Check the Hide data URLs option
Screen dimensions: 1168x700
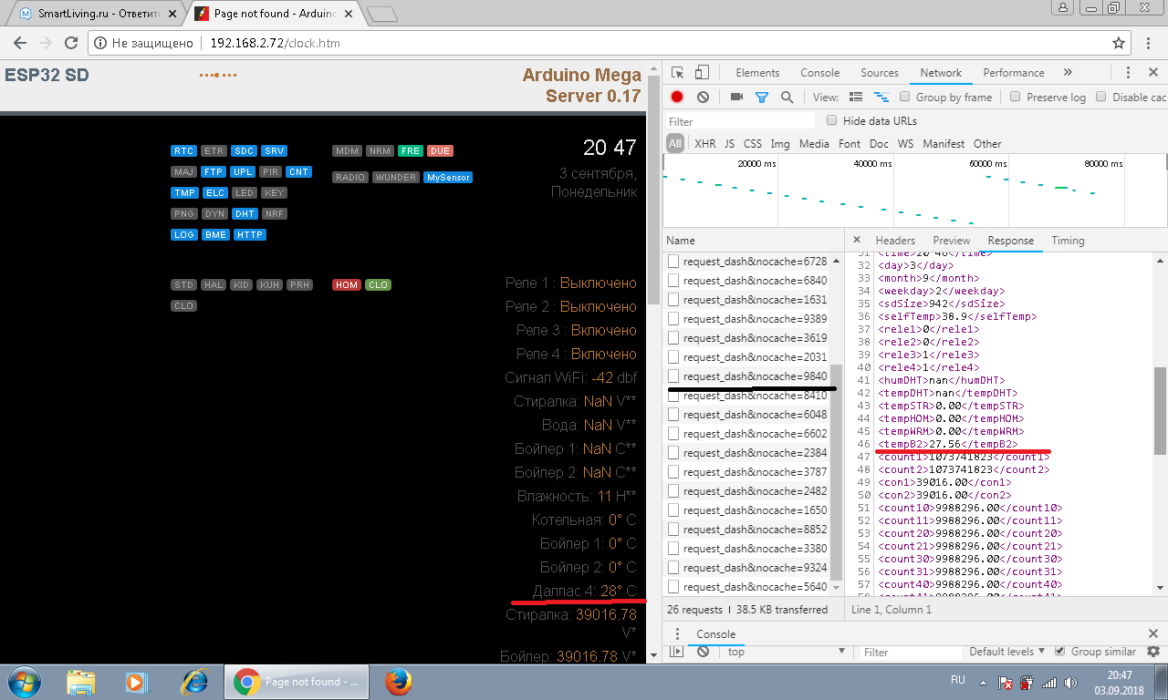831,120
